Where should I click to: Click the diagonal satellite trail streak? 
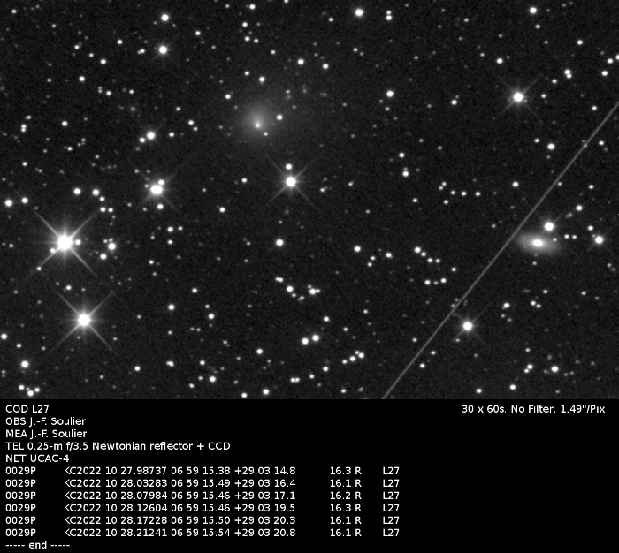coord(501,251)
